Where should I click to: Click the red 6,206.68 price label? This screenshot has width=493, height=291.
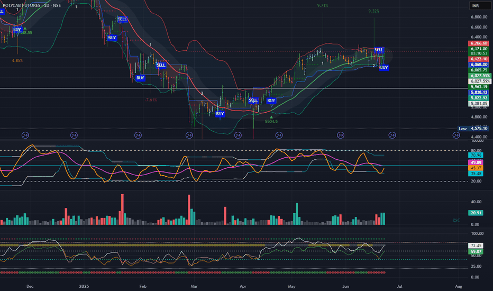(479, 43)
